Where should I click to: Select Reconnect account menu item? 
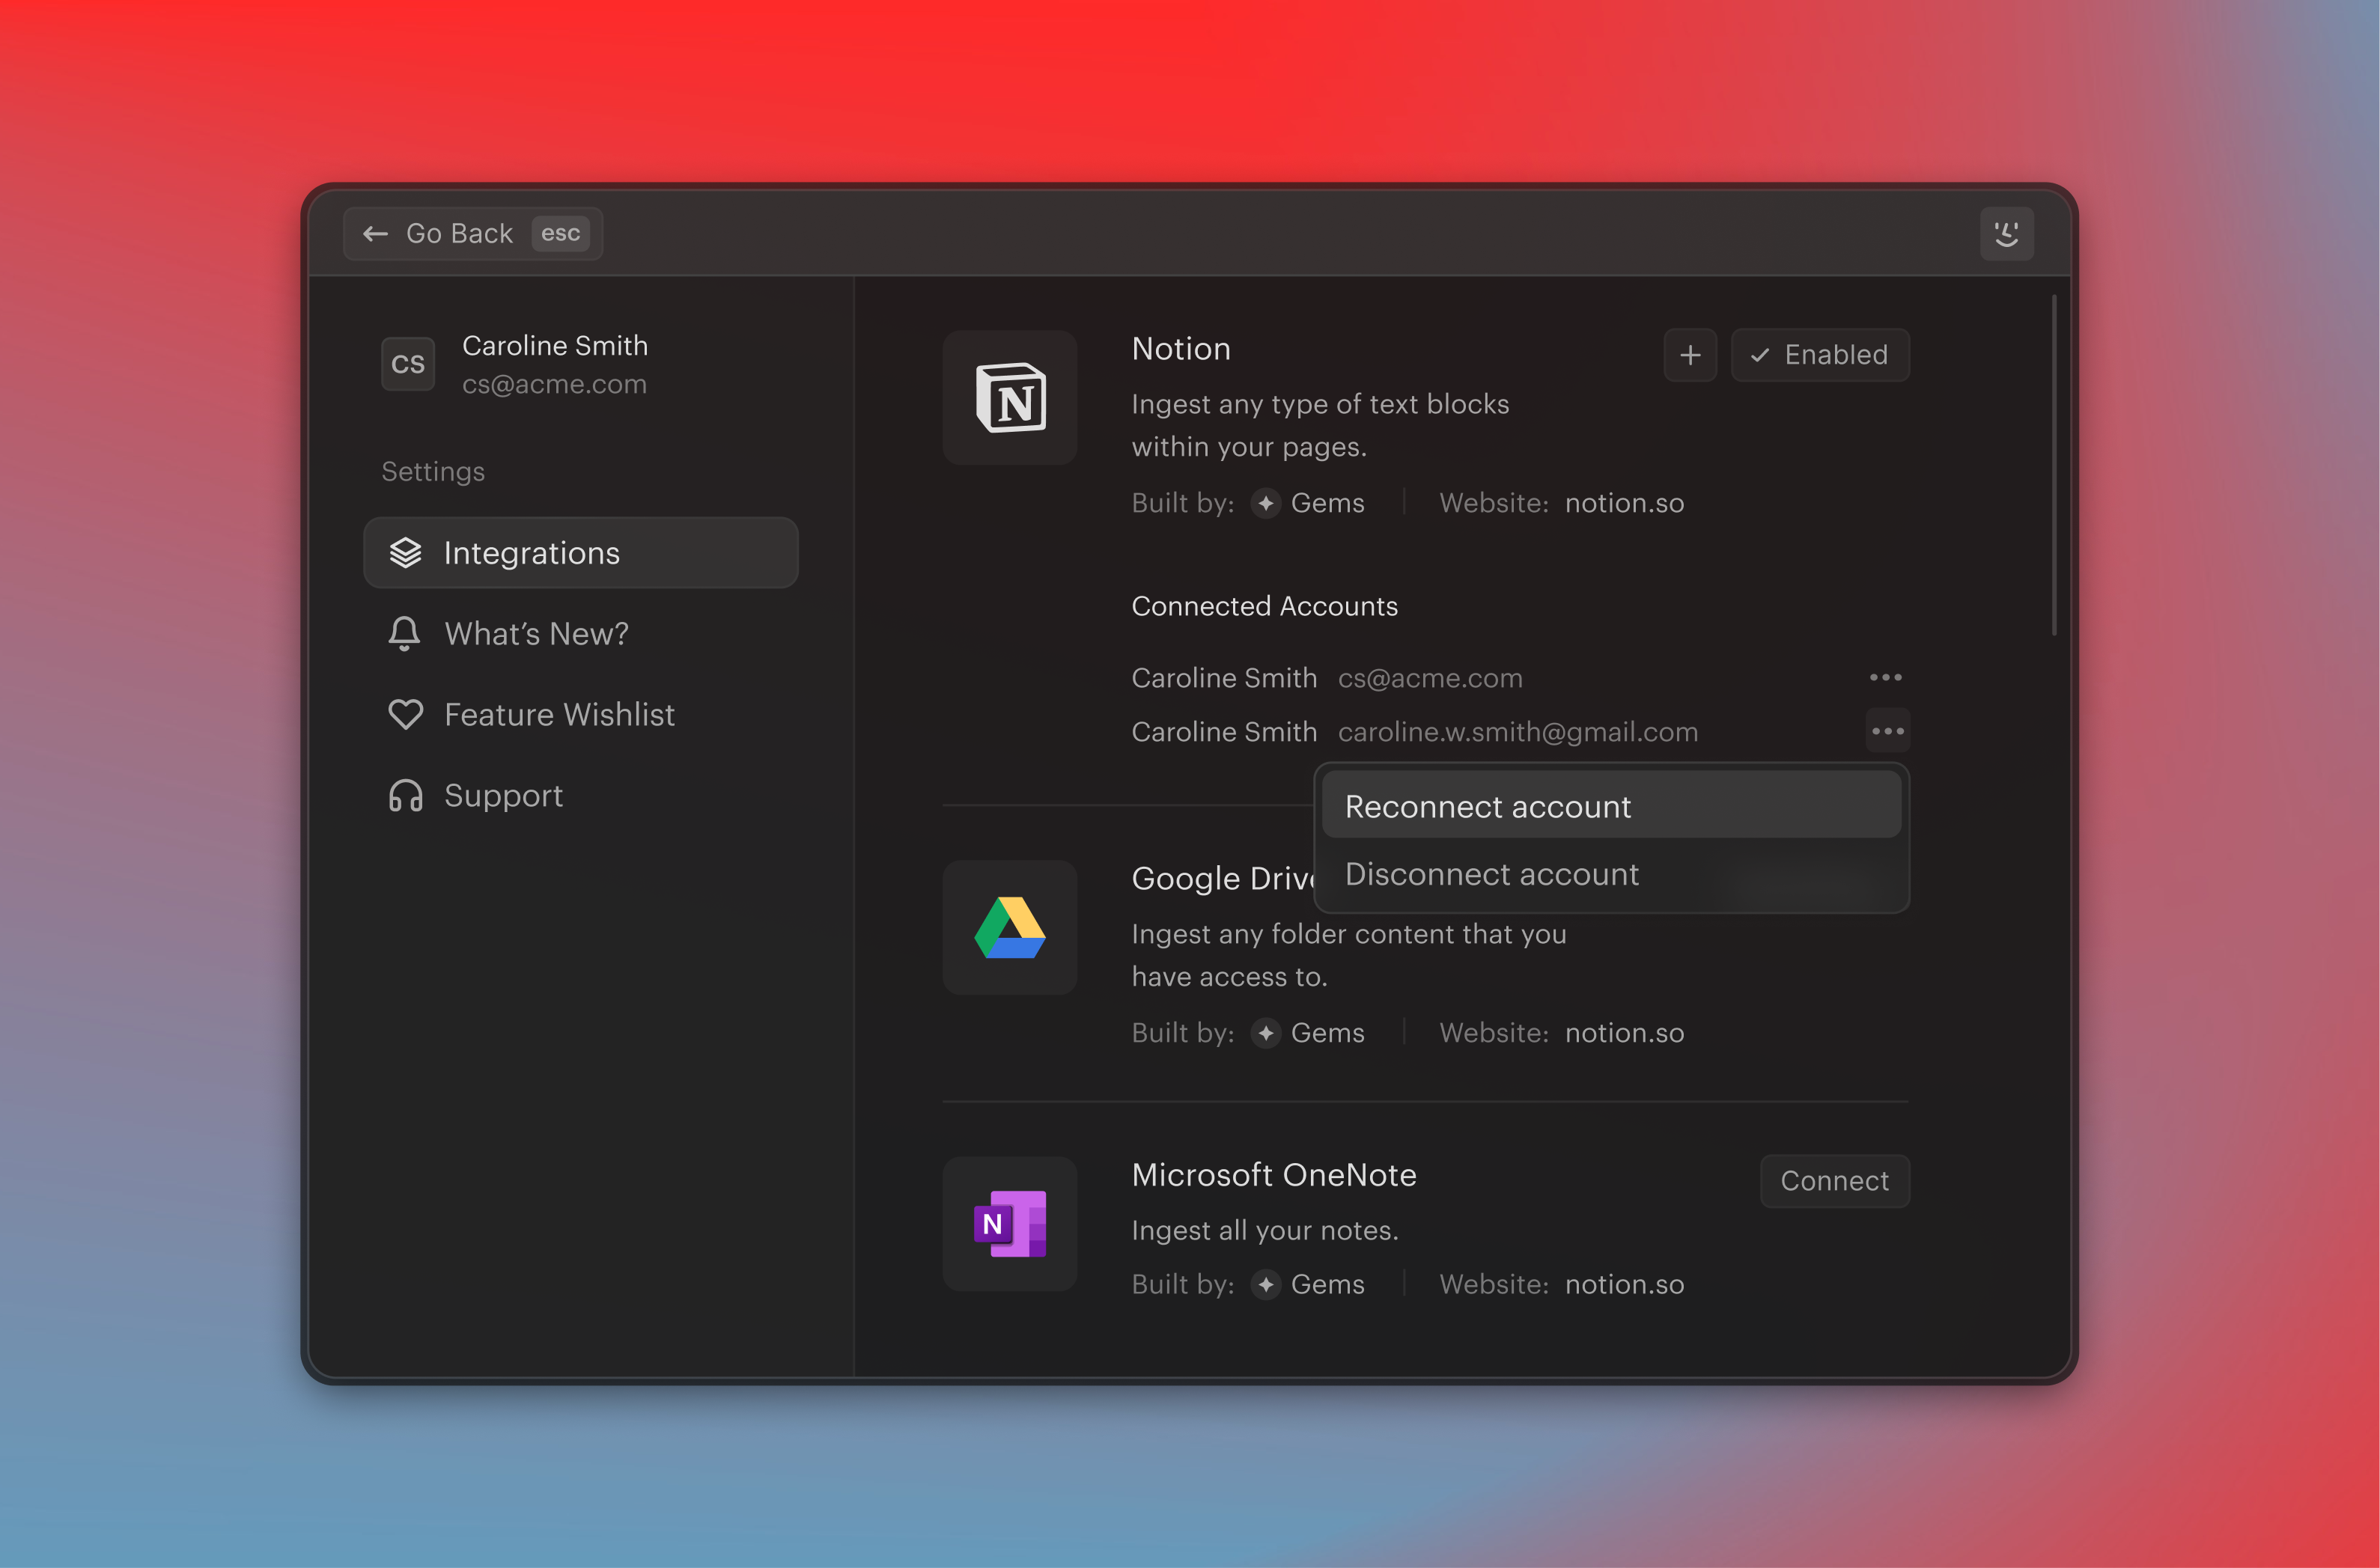coord(1610,806)
